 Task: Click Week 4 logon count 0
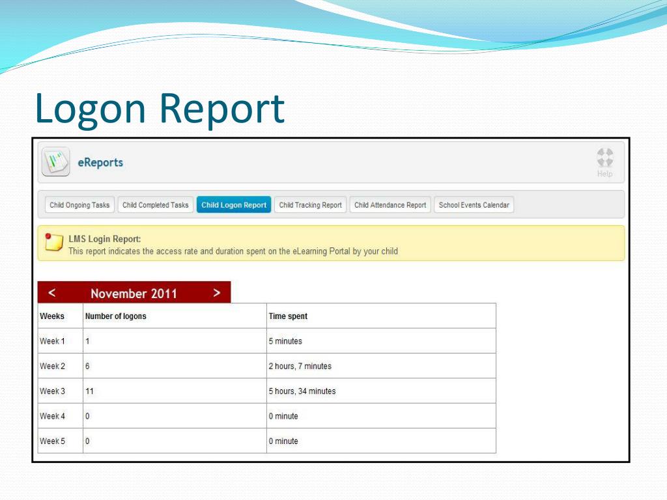(x=87, y=416)
